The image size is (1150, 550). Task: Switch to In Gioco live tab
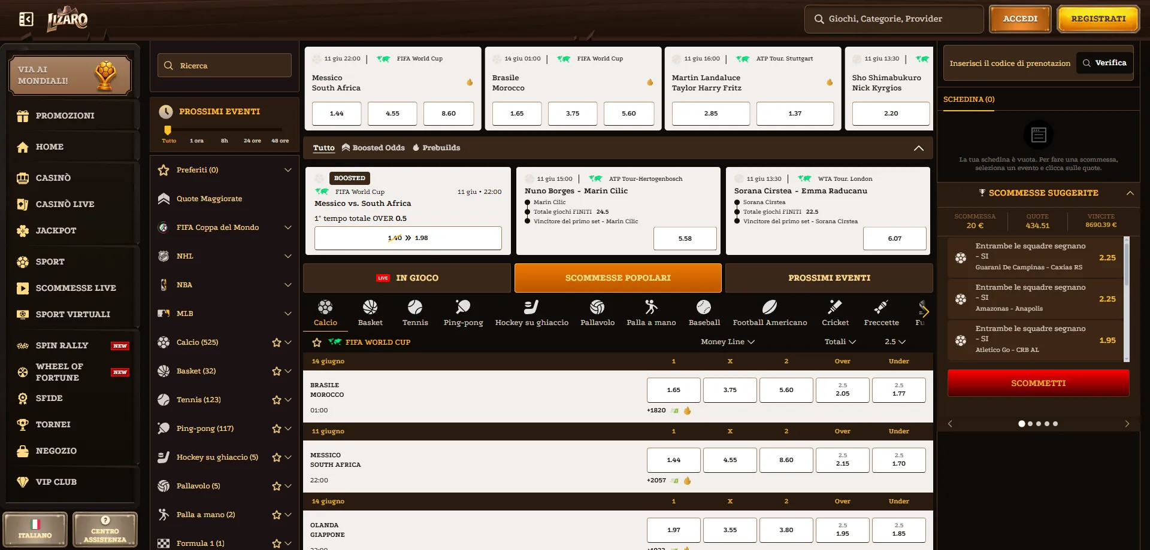click(407, 278)
